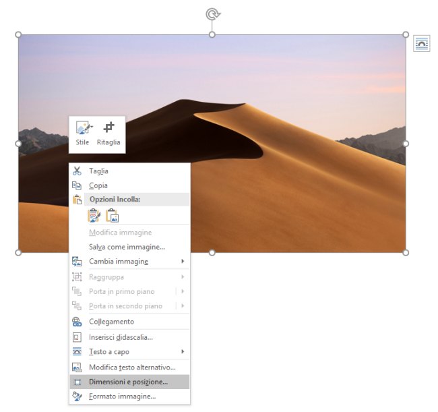The image size is (438, 412).
Task: Click the alt text icon beside Modifica testo alternativo
Action: click(x=77, y=367)
